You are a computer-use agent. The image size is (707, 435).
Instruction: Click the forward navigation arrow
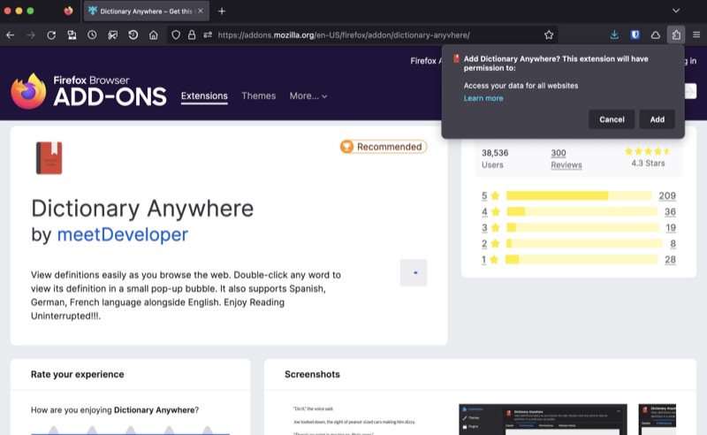coord(31,34)
